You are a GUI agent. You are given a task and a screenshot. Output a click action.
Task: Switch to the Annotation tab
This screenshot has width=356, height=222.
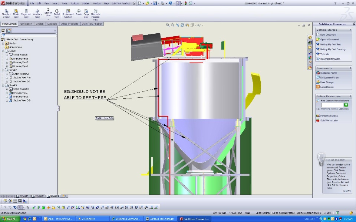click(x=26, y=24)
